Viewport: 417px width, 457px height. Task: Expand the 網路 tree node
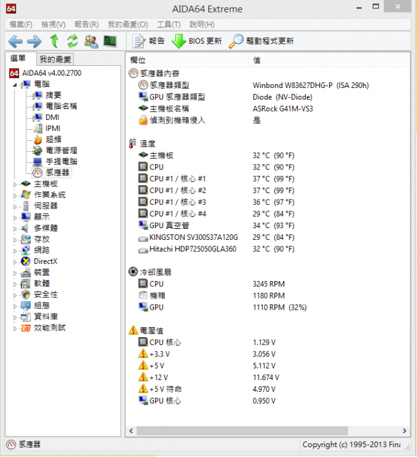point(15,250)
